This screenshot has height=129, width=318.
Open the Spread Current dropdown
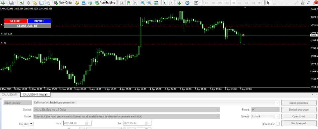(x=265, y=116)
